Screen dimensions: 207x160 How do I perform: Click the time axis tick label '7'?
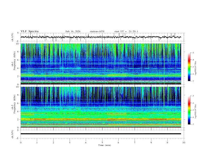tap(135, 142)
